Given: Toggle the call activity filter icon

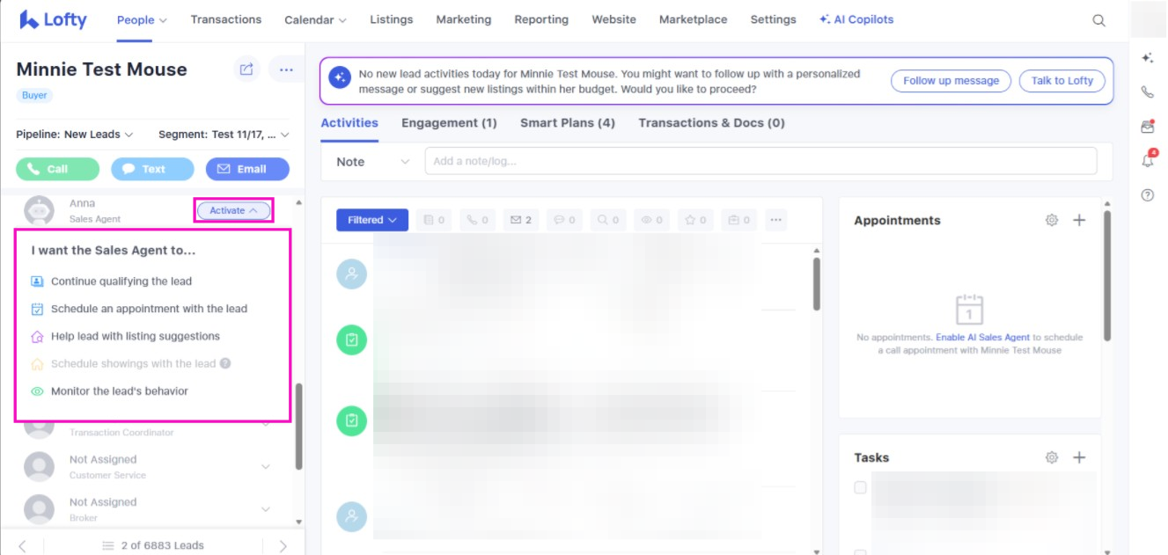Looking at the screenshot, I should (477, 220).
